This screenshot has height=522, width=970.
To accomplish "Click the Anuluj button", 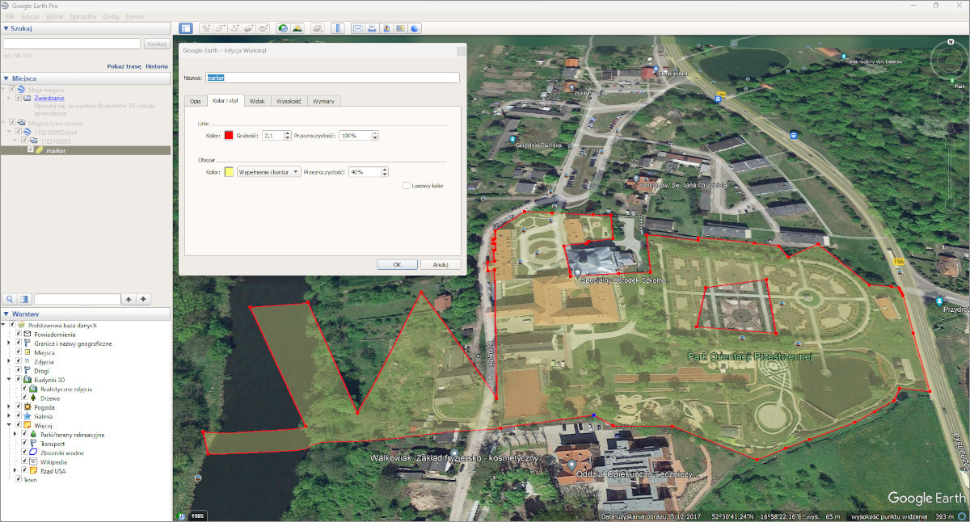I will click(x=441, y=264).
